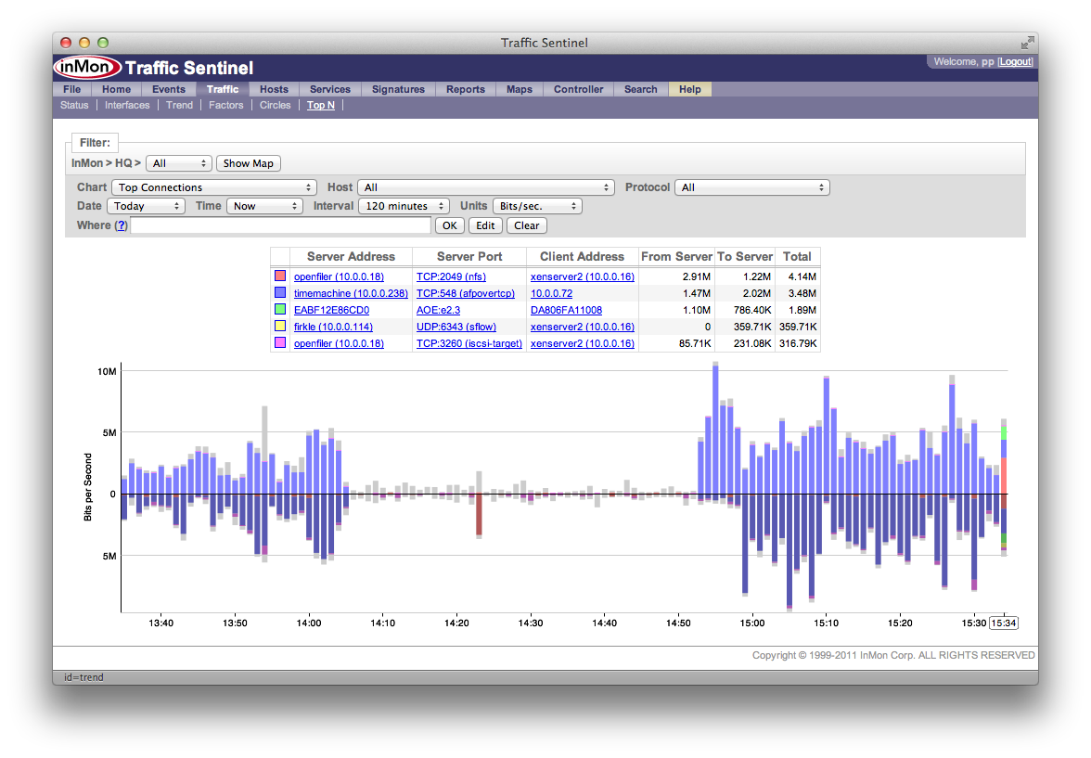The width and height of the screenshot is (1091, 758).
Task: Switch to the Status sub-tab
Action: point(74,105)
